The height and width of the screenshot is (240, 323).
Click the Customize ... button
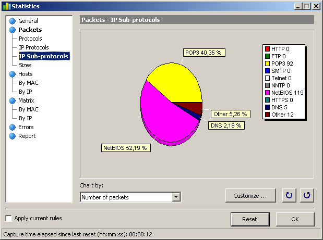(250, 195)
